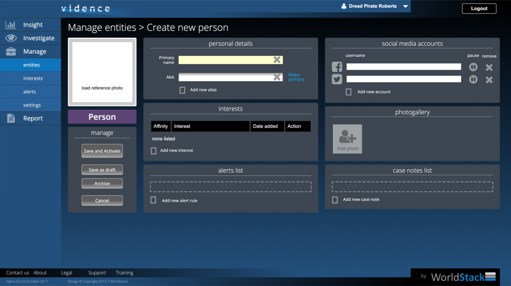The width and height of the screenshot is (511, 286).
Task: Pause the Facebook account
Action: click(473, 67)
